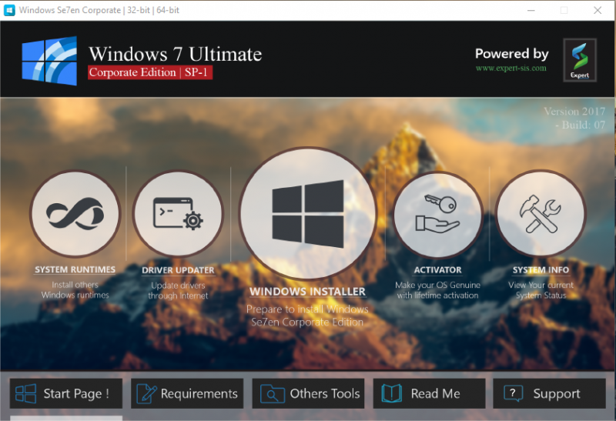Click the 'Windows 7 Ultimate' heading
This screenshot has width=616, height=421.
[176, 54]
